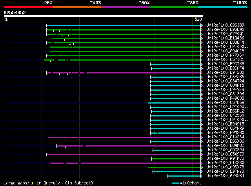Image resolution: width=251 pixels, height=186 pixels.
Task: Select the UniRef100_Q6YZX6 label
Action: tap(225, 77)
